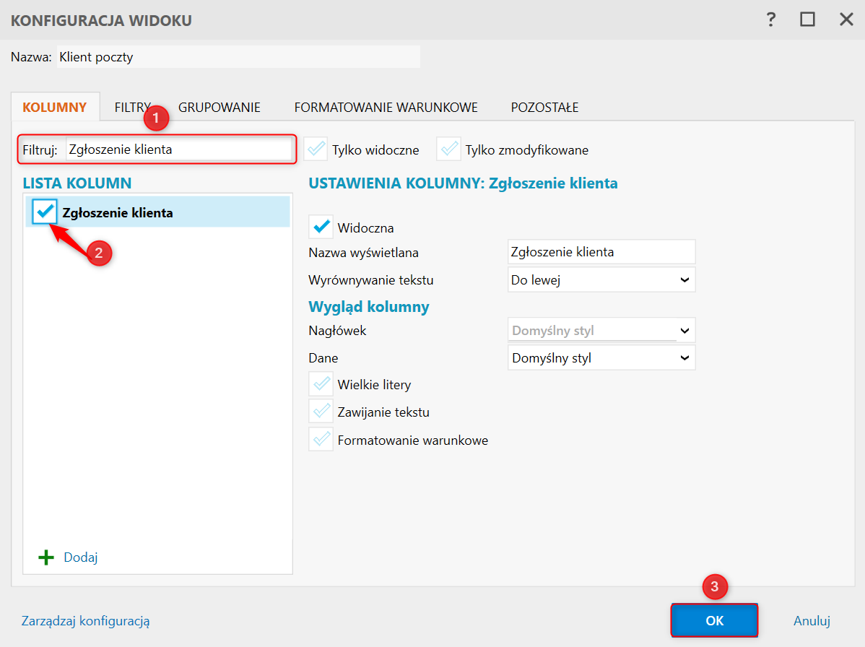Open the Dane style dropdown
Viewport: 865px width, 647px height.
point(601,357)
